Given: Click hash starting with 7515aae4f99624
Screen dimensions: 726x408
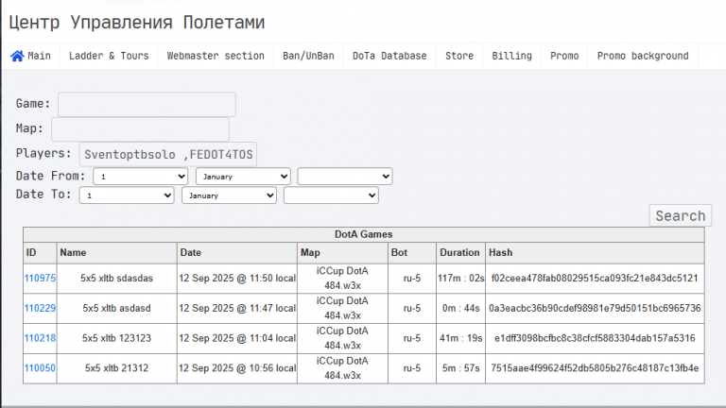Looking at the screenshot, I should click(595, 368).
